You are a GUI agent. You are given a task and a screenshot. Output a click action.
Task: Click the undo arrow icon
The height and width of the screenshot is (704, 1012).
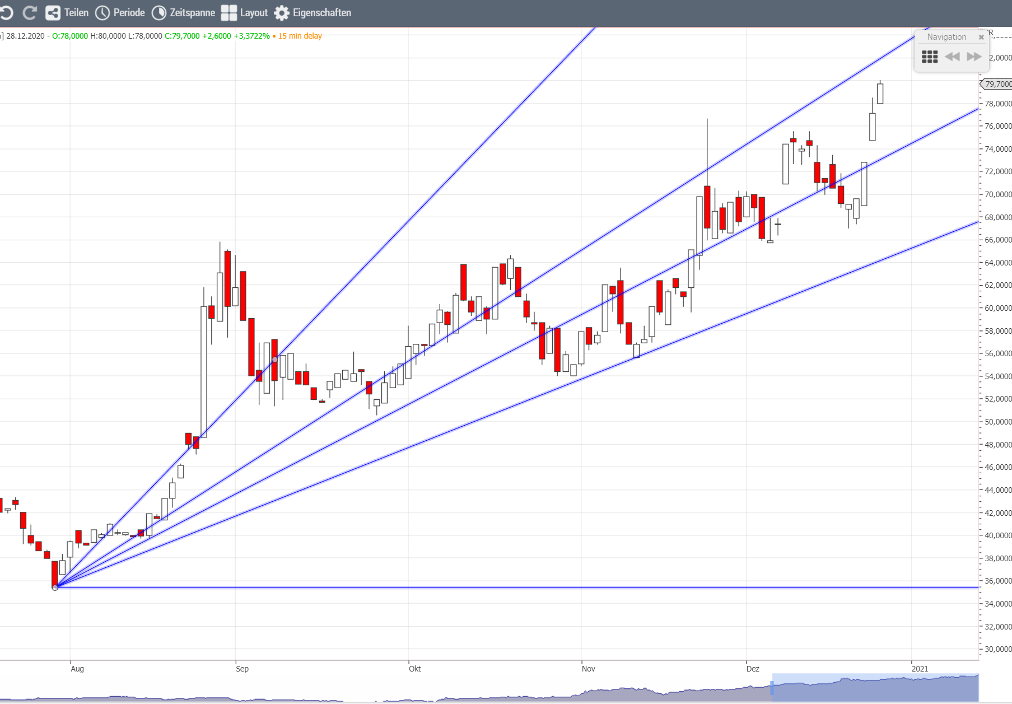[x=7, y=13]
